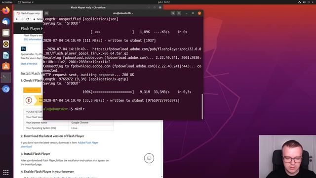Open Thunderbird mail from the dock
316x178 pixels.
point(6,21)
